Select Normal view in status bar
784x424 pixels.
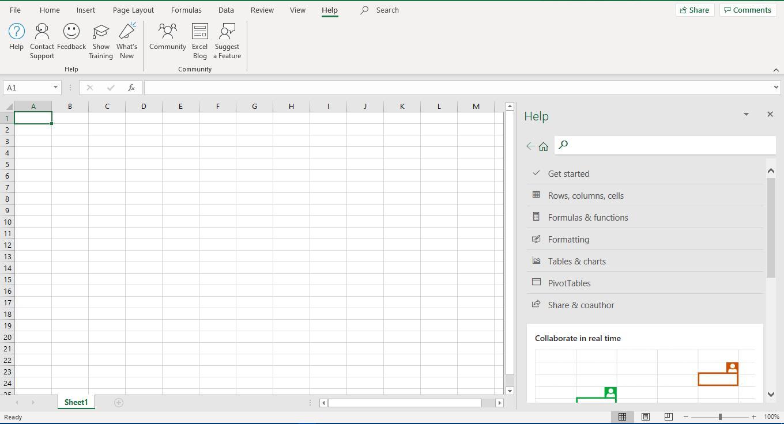[622, 417]
